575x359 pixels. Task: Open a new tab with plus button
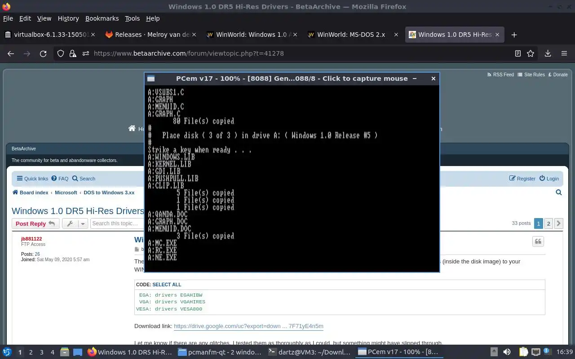[514, 35]
